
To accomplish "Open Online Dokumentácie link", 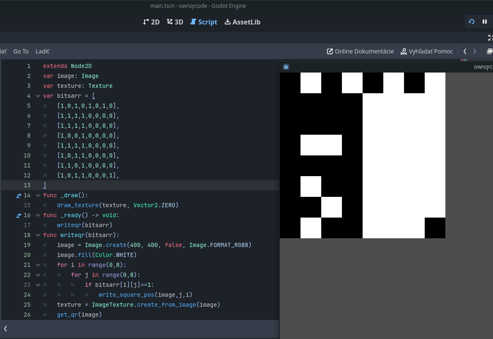I will click(x=360, y=51).
